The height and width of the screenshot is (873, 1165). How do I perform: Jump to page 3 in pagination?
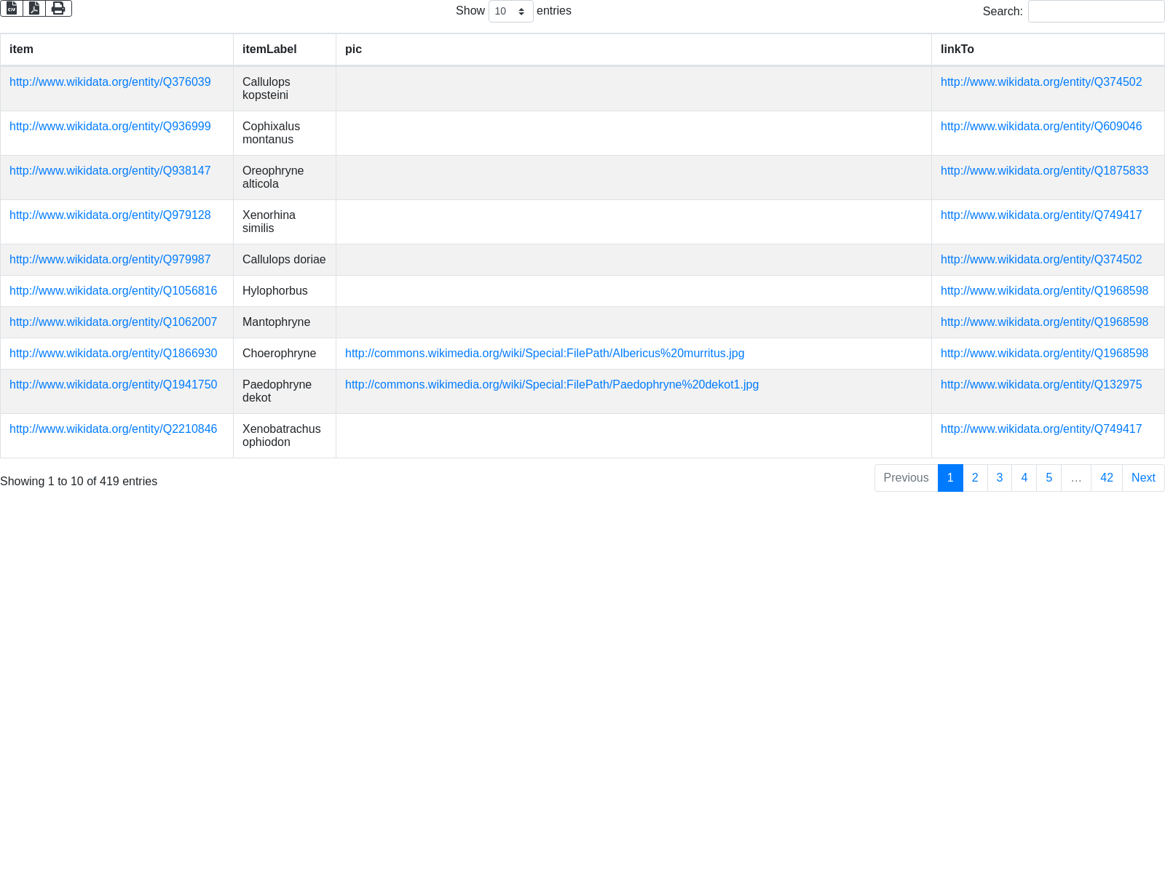coord(1000,478)
